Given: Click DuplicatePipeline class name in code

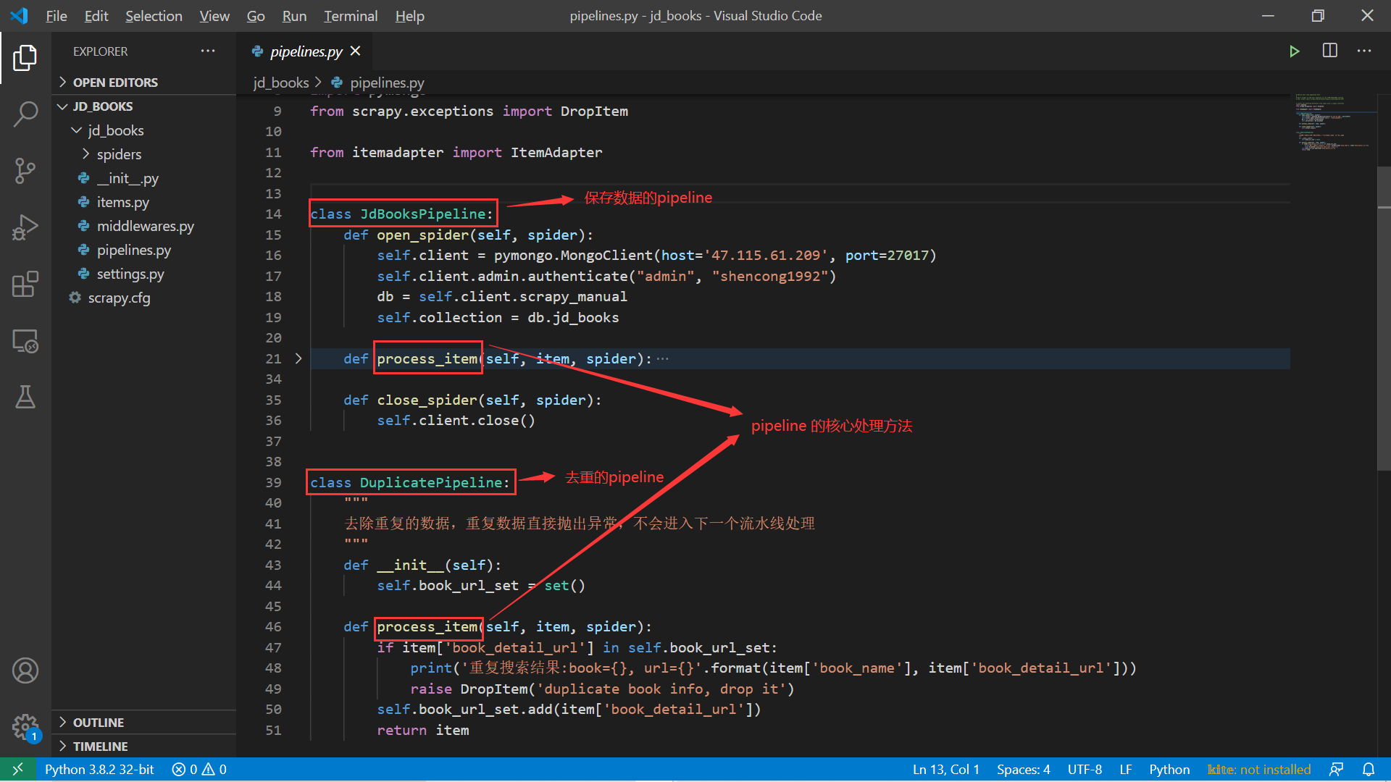Looking at the screenshot, I should (431, 482).
